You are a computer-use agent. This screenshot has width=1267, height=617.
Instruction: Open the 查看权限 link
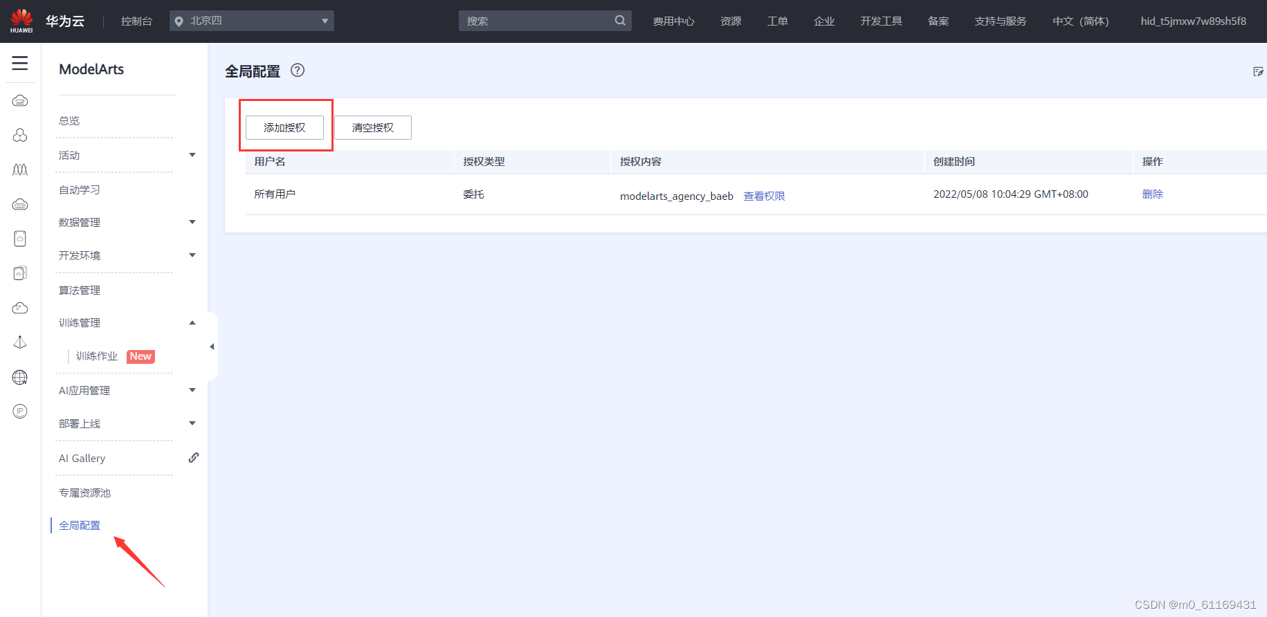764,196
